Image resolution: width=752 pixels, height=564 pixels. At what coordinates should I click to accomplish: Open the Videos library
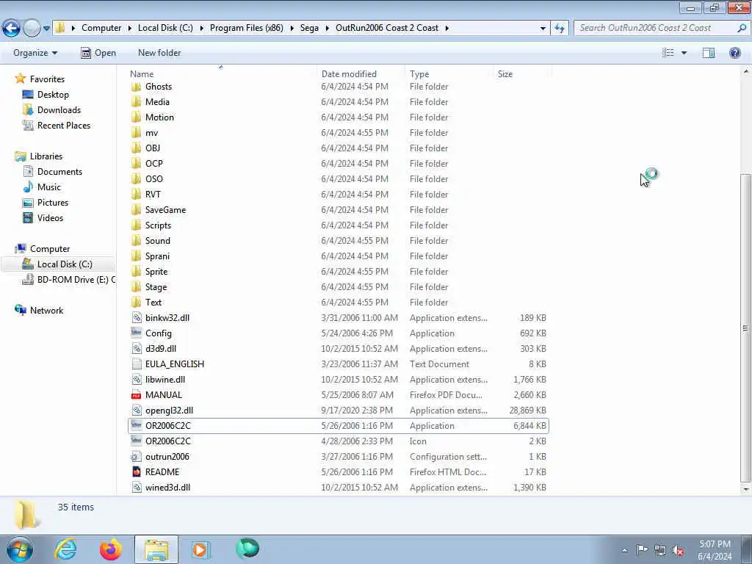(x=50, y=217)
